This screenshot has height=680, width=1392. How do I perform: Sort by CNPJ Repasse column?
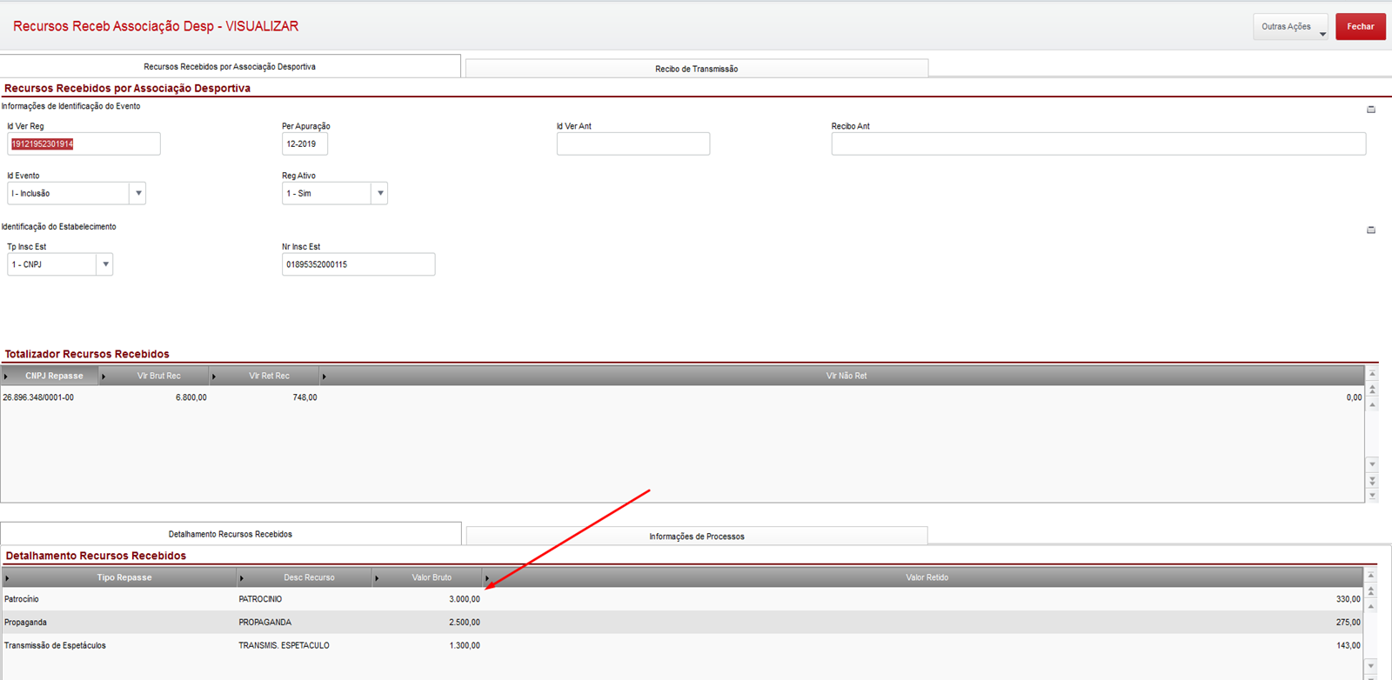pyautogui.click(x=50, y=376)
